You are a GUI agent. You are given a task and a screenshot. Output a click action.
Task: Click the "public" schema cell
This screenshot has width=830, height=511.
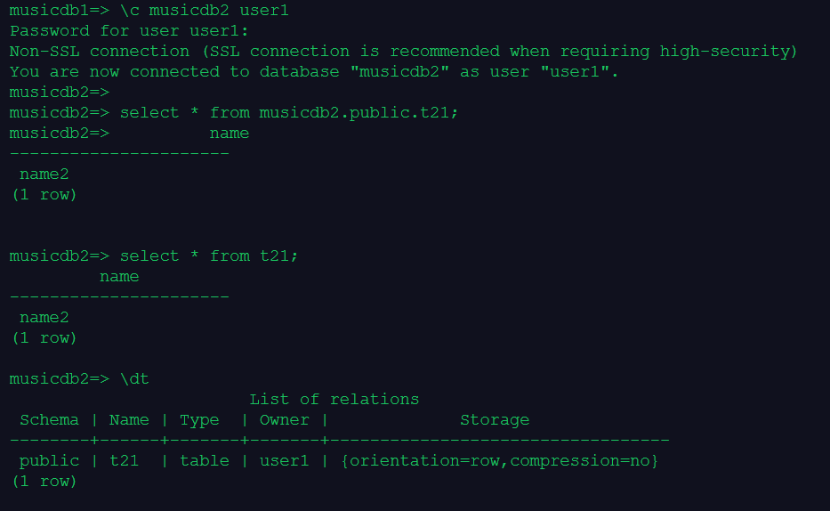49,461
